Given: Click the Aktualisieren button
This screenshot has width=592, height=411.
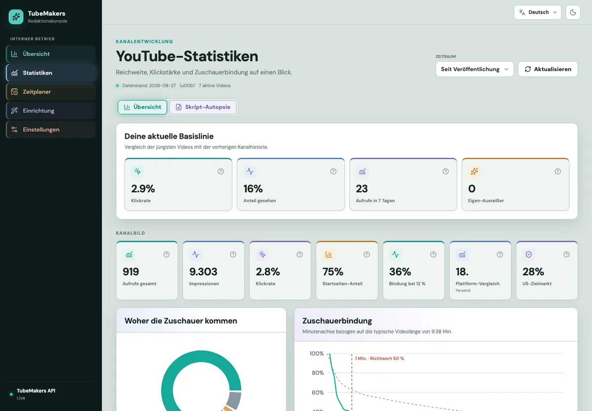Looking at the screenshot, I should click(548, 69).
